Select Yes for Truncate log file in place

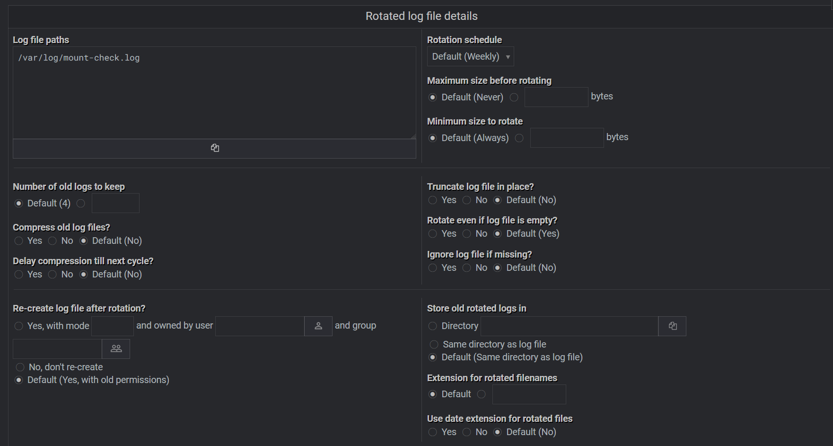pyautogui.click(x=432, y=200)
